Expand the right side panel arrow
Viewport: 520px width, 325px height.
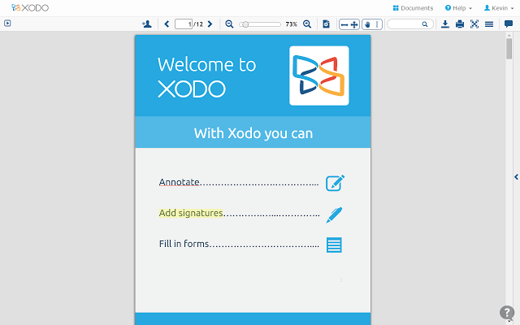point(516,177)
